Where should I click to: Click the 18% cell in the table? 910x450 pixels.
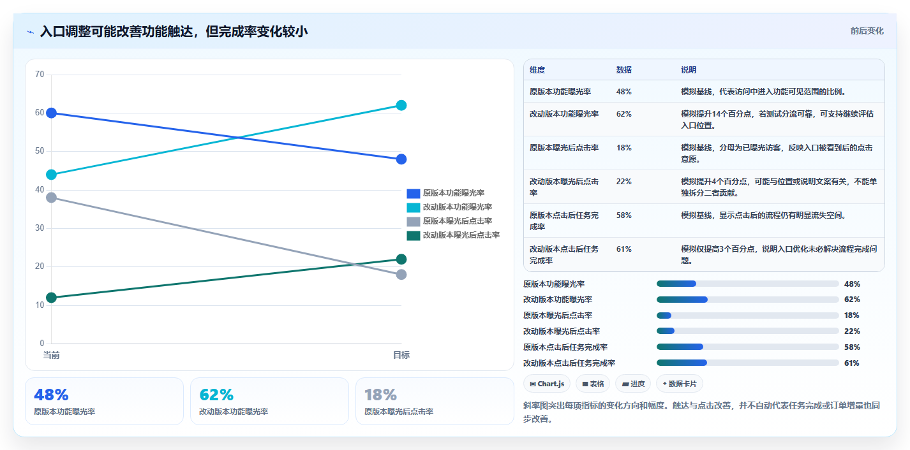pos(624,148)
